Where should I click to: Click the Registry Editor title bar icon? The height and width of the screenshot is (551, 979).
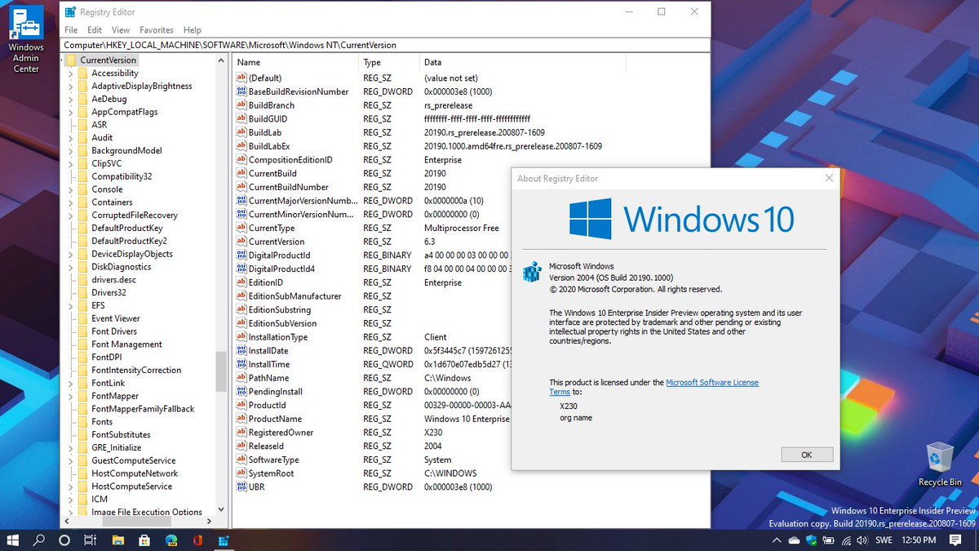point(70,12)
